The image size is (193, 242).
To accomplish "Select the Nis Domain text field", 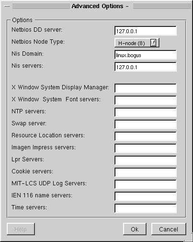I will (x=146, y=55).
